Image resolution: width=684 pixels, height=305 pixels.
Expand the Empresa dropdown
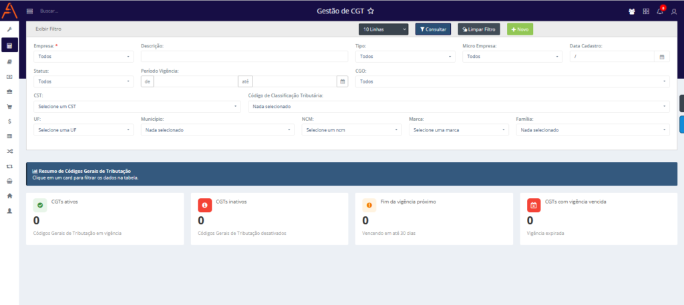(x=83, y=57)
